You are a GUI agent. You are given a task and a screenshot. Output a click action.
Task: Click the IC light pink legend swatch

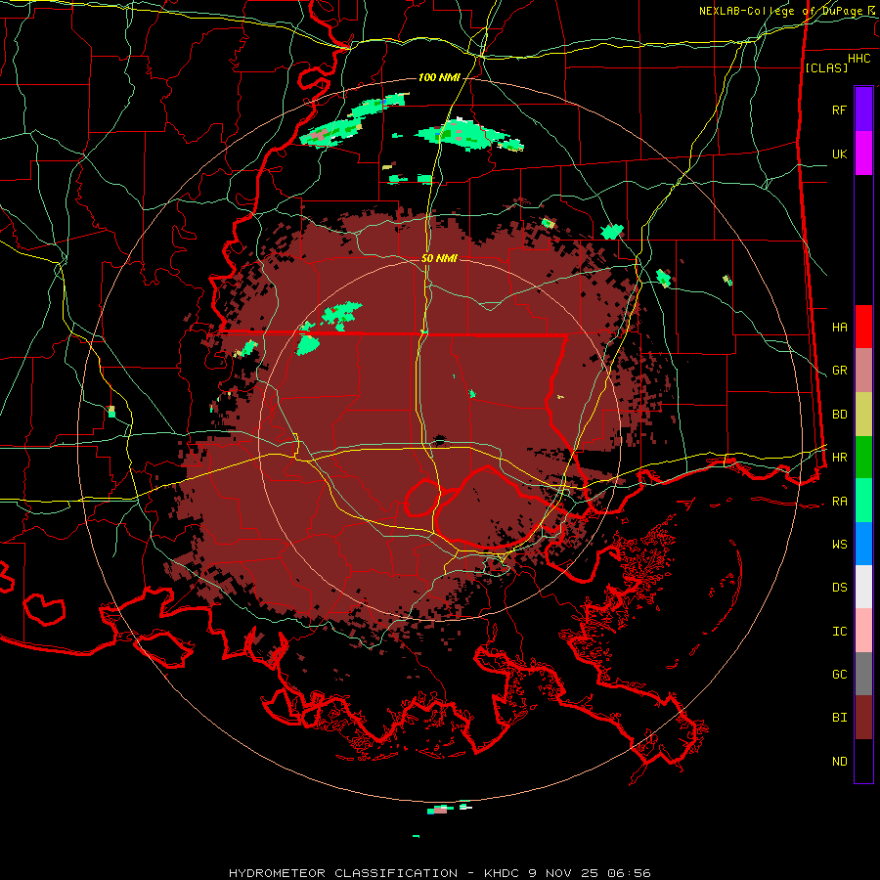863,631
